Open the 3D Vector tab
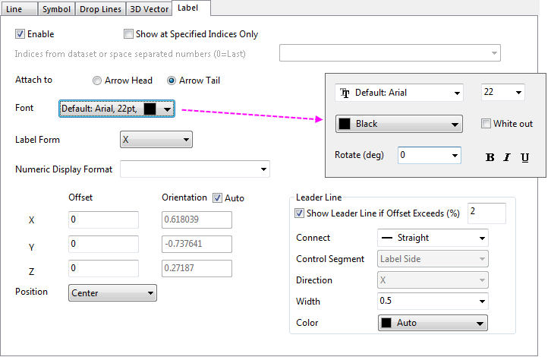Screen dimensions: 551x357 tap(148, 8)
